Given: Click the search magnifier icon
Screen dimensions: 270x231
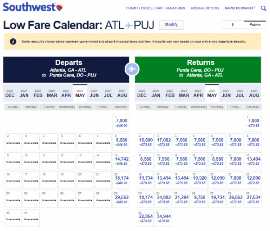Looking at the screenshot, I should coord(263,8).
